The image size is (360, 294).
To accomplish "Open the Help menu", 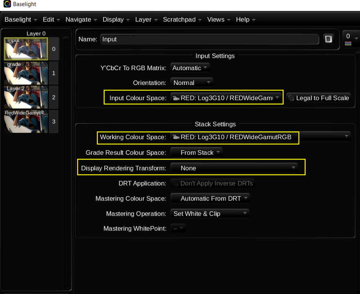I will coord(246,19).
